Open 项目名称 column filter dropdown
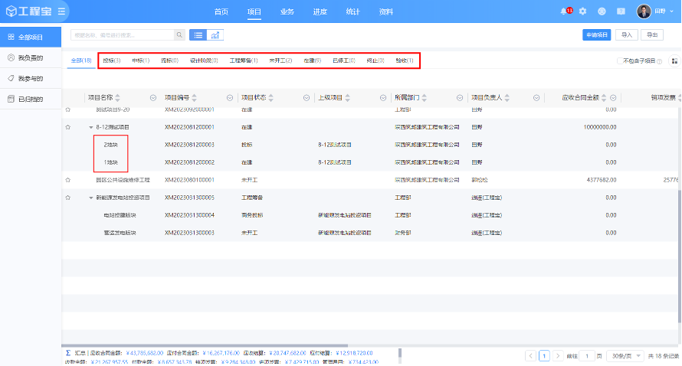Screen dimensions: 682x366 click(153, 98)
